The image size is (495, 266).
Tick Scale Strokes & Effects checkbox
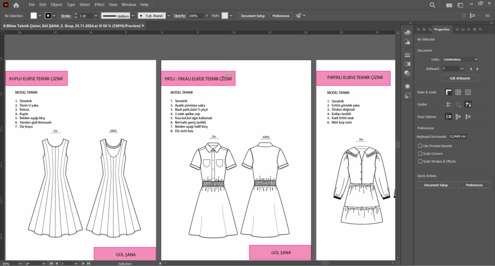pos(420,161)
